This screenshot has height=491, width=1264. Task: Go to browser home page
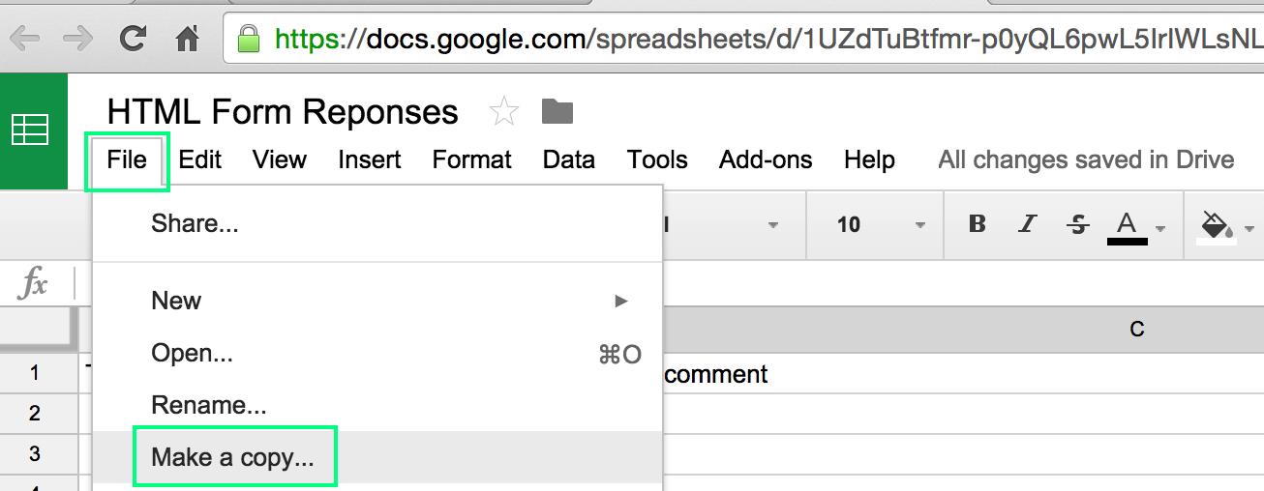coord(187,39)
